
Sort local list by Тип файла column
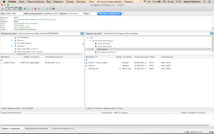37,57
